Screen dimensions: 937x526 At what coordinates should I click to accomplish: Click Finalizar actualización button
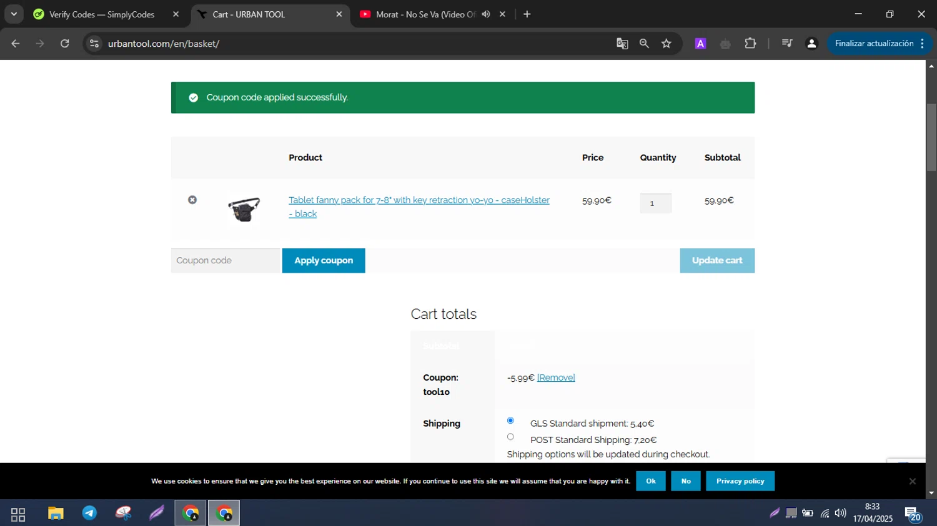(x=880, y=44)
